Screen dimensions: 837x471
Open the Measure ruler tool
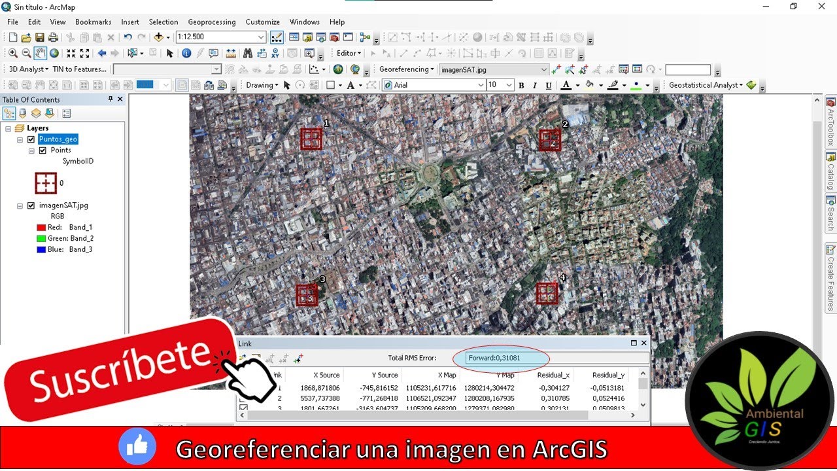(231, 53)
